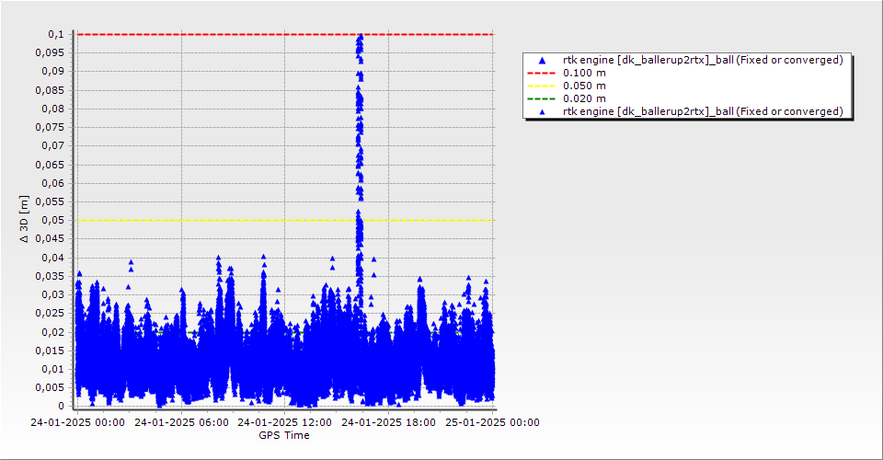Viewport: 883px width, 460px height.
Task: Select the green dashed line legend swatch
Action: (541, 99)
